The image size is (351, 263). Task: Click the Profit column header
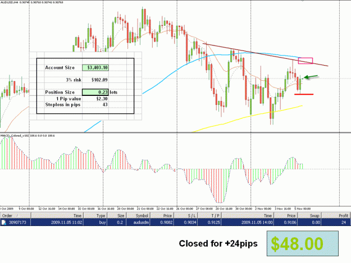pos(336,216)
